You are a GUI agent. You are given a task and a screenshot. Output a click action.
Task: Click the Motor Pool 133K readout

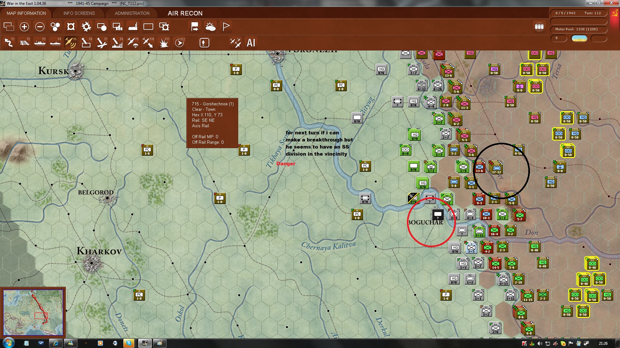(x=578, y=29)
